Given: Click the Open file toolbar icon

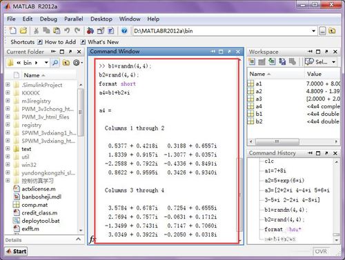Looking at the screenshot, I should point(23,30).
